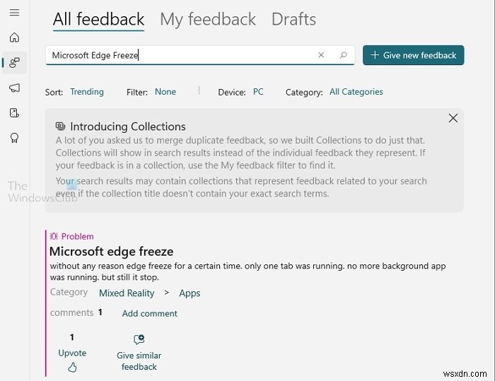Go to Home in the sidebar
495x381 pixels.
point(14,37)
